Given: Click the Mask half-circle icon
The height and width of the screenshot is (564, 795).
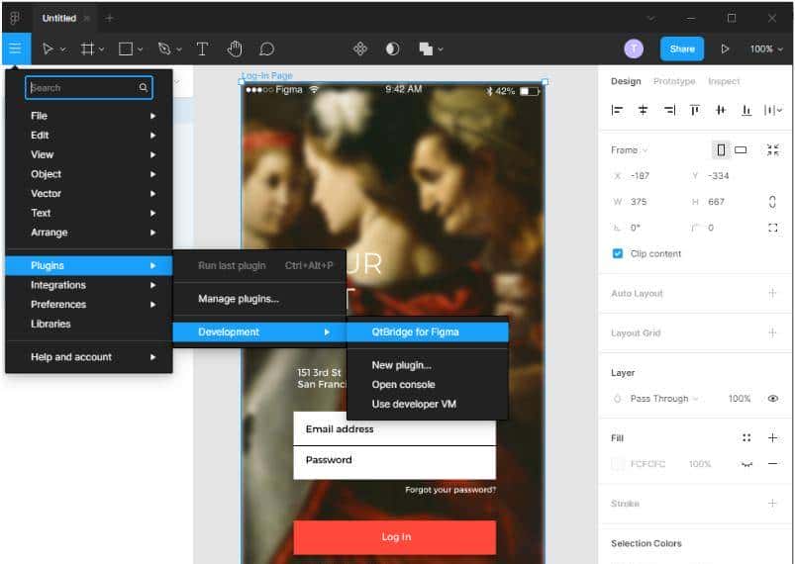Looking at the screenshot, I should tap(392, 48).
